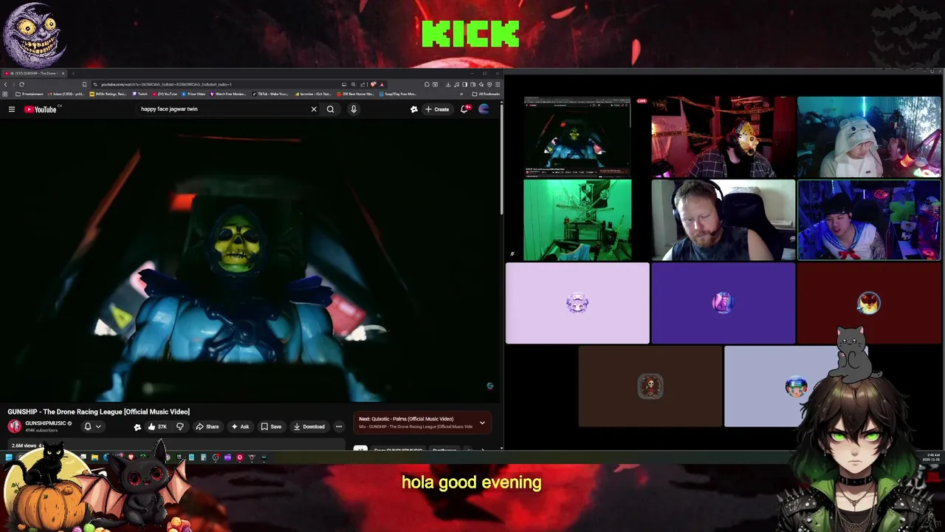Click the Create button on YouTube

point(437,109)
